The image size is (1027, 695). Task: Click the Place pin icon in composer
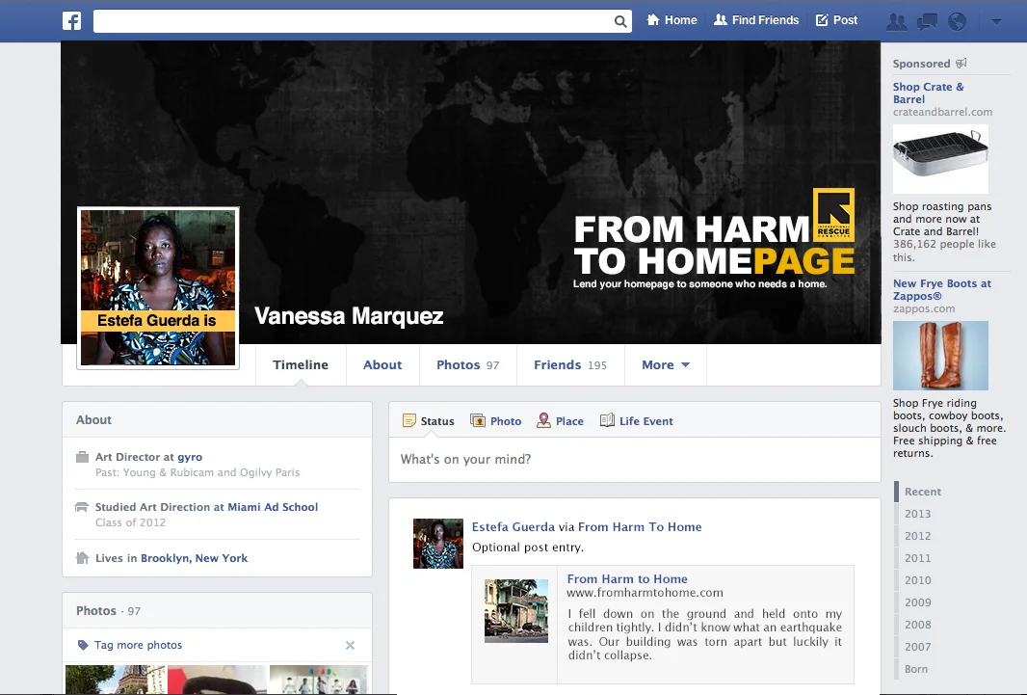coord(543,420)
